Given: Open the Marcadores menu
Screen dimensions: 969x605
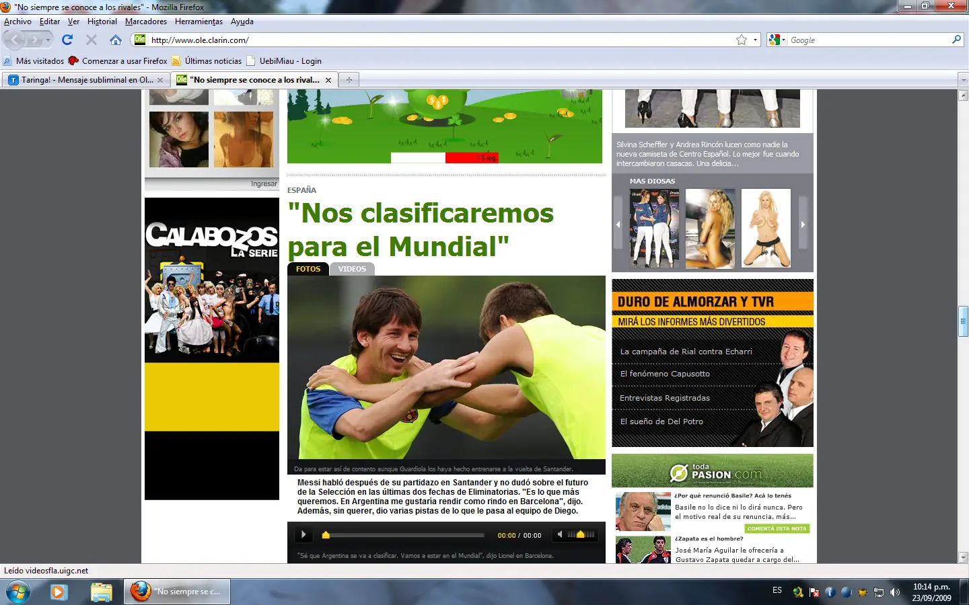Looking at the screenshot, I should 146,22.
